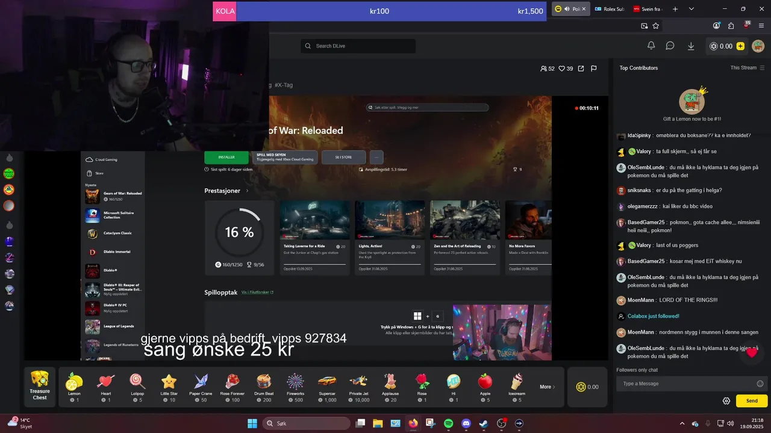
Task: Open DLive messages chat bubble icon
Action: tap(670, 46)
